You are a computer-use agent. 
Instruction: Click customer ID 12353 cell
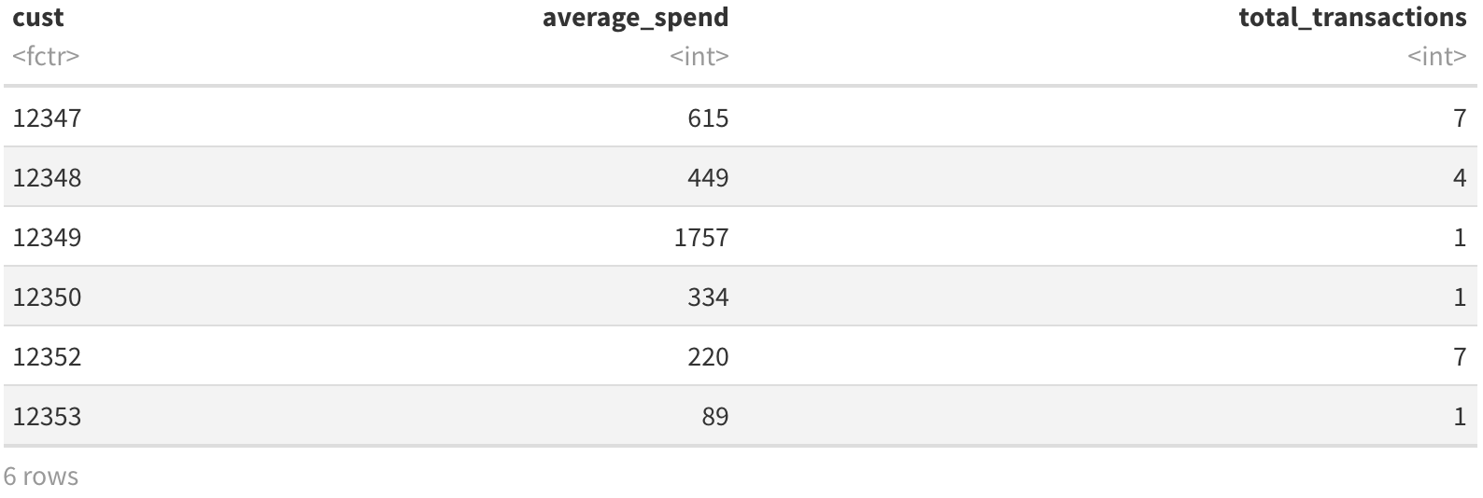[x=48, y=417]
